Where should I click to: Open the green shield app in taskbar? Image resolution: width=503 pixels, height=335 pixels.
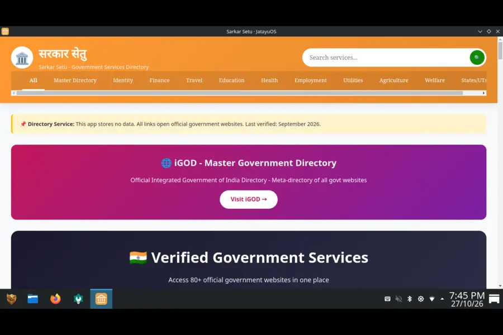pyautogui.click(x=78, y=299)
